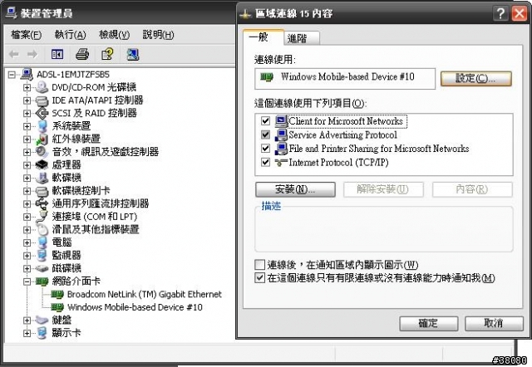Collapse the 網路介面卡 node
532x367 pixels.
(x=27, y=281)
